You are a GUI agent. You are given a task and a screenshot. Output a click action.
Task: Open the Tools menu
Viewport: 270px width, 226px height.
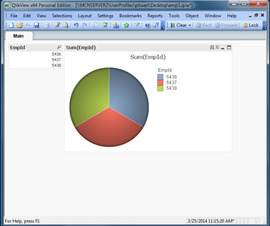coord(174,16)
